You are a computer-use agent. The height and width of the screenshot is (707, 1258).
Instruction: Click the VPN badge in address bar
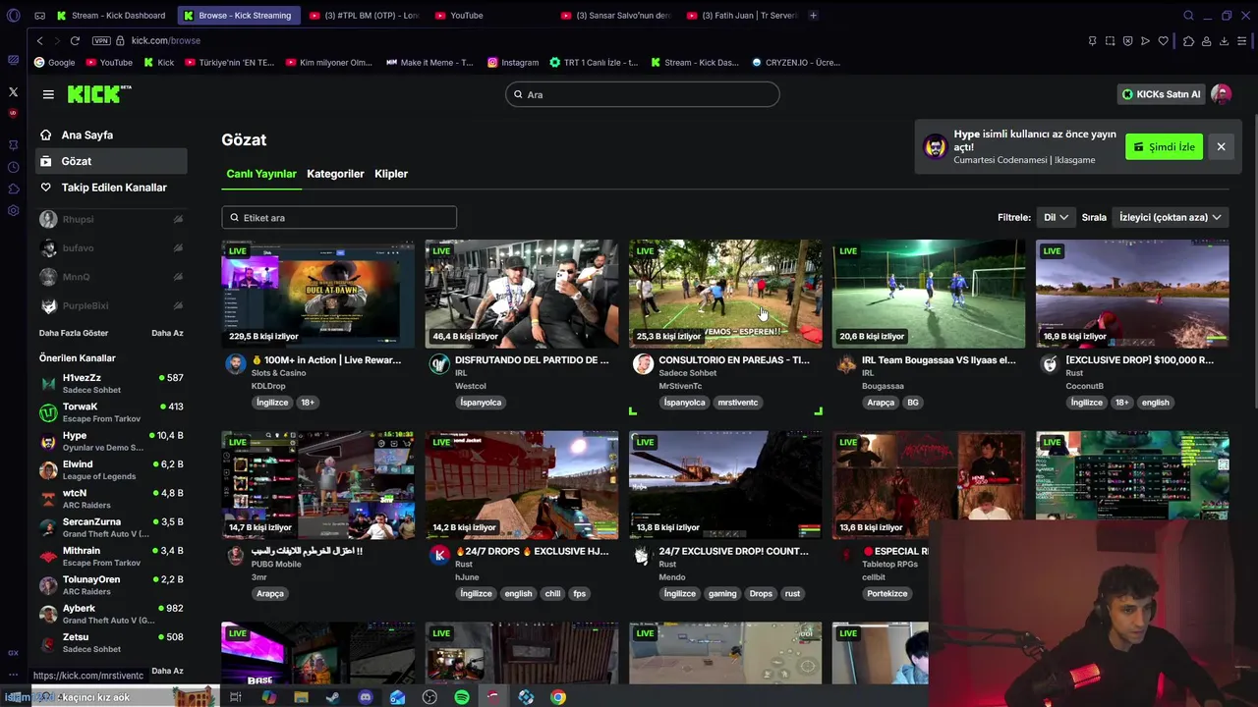[x=101, y=40]
